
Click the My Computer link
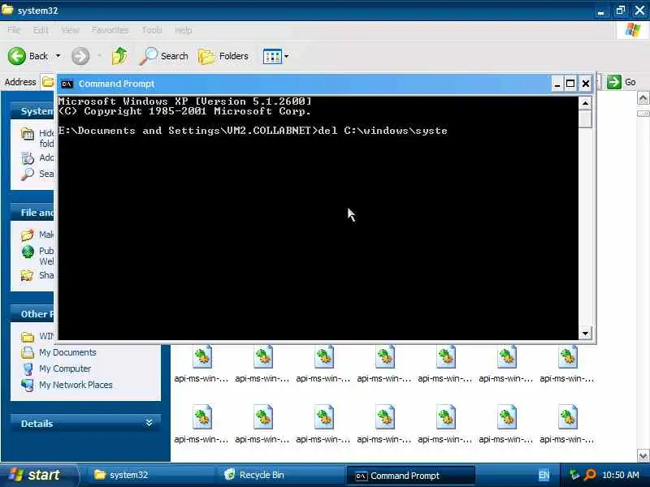[65, 368]
